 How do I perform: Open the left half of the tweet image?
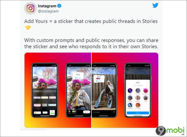pos(58,90)
